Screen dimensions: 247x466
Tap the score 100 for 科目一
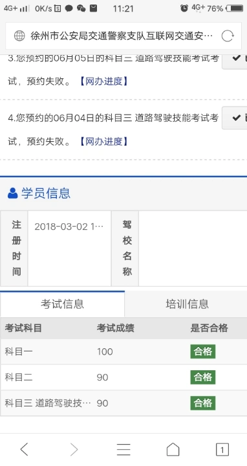click(x=105, y=351)
